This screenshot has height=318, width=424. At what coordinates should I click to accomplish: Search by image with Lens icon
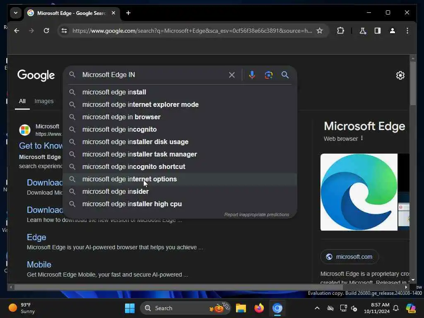click(268, 75)
